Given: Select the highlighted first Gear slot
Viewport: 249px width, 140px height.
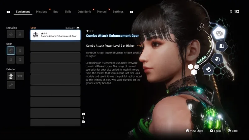Looking at the screenshot, I should click(11, 50).
